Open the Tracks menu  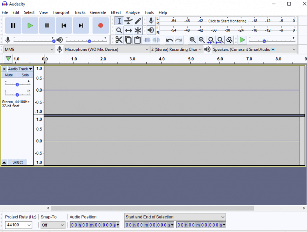tap(80, 12)
